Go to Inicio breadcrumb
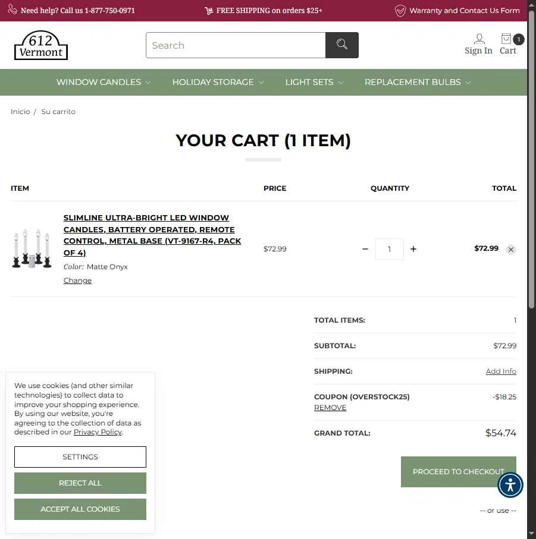Viewport: 536px width, 539px height. 20,112
